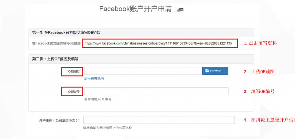Click the OE截图 field label
This screenshot has height=139, width=295.
click(x=74, y=71)
